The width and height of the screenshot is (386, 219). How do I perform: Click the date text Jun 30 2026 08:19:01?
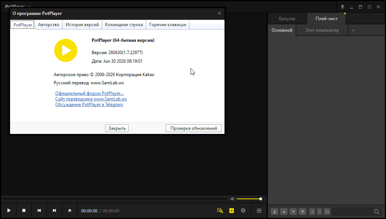[x=123, y=61]
